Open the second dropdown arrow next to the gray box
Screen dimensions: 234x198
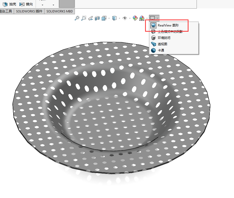(53, 5)
